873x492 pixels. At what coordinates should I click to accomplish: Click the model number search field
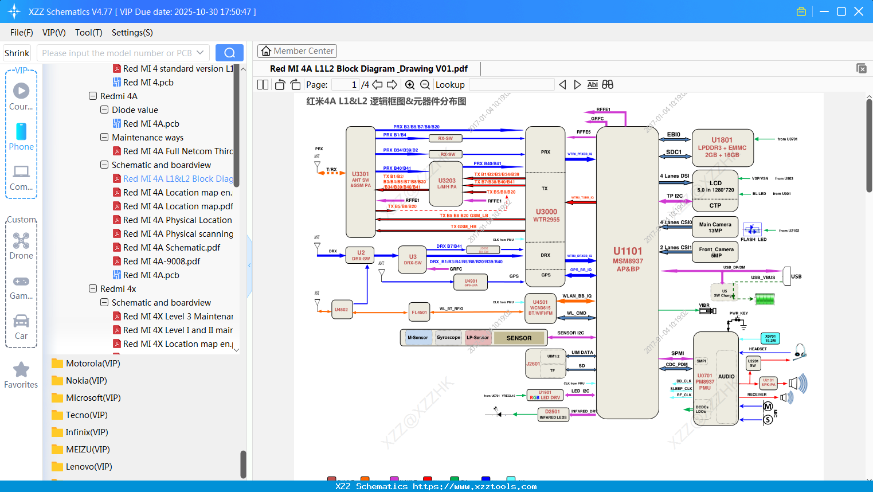click(116, 53)
